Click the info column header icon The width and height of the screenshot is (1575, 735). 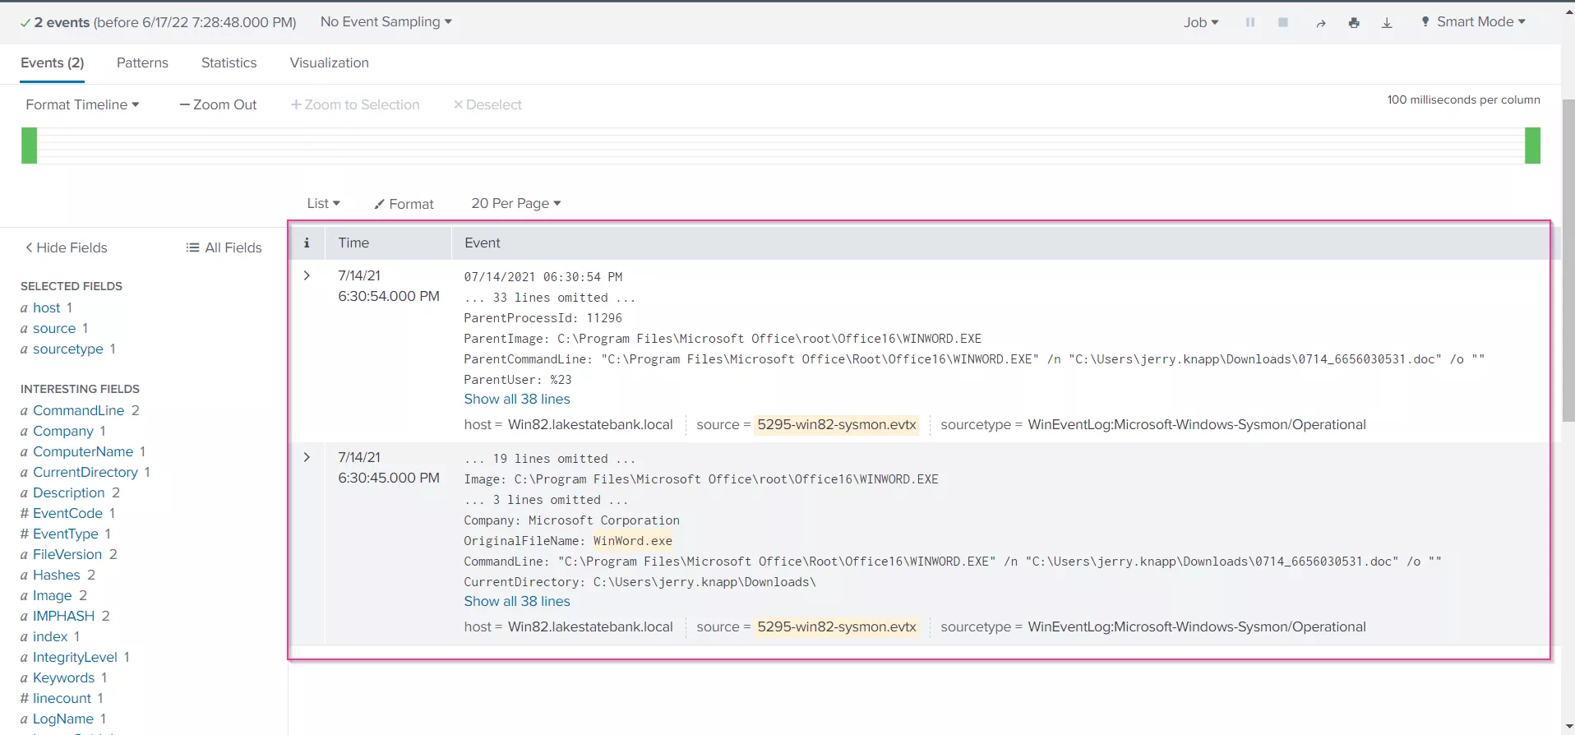click(x=307, y=243)
